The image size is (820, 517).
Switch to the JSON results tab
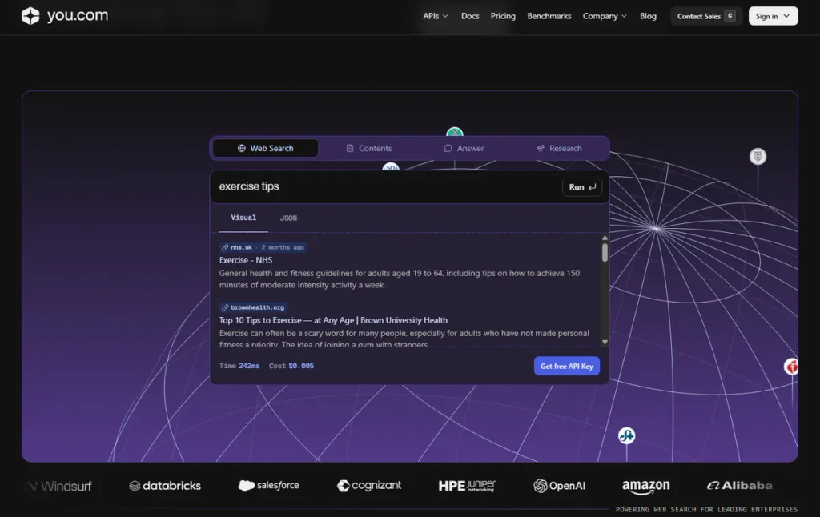coord(288,218)
